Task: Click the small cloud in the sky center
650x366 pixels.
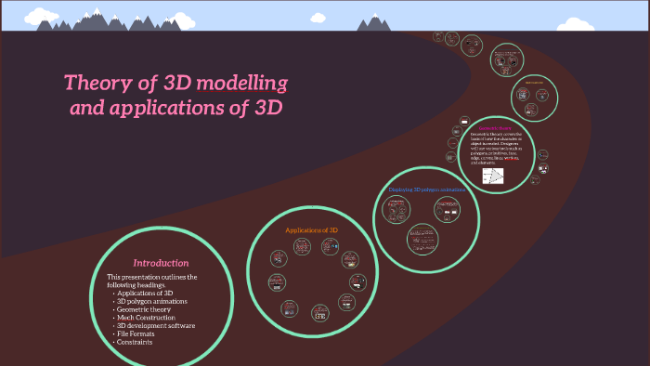Action: coord(318,18)
